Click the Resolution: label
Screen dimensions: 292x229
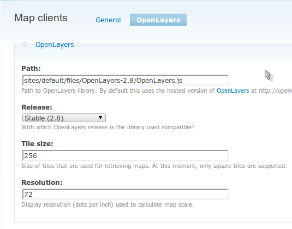(x=42, y=183)
